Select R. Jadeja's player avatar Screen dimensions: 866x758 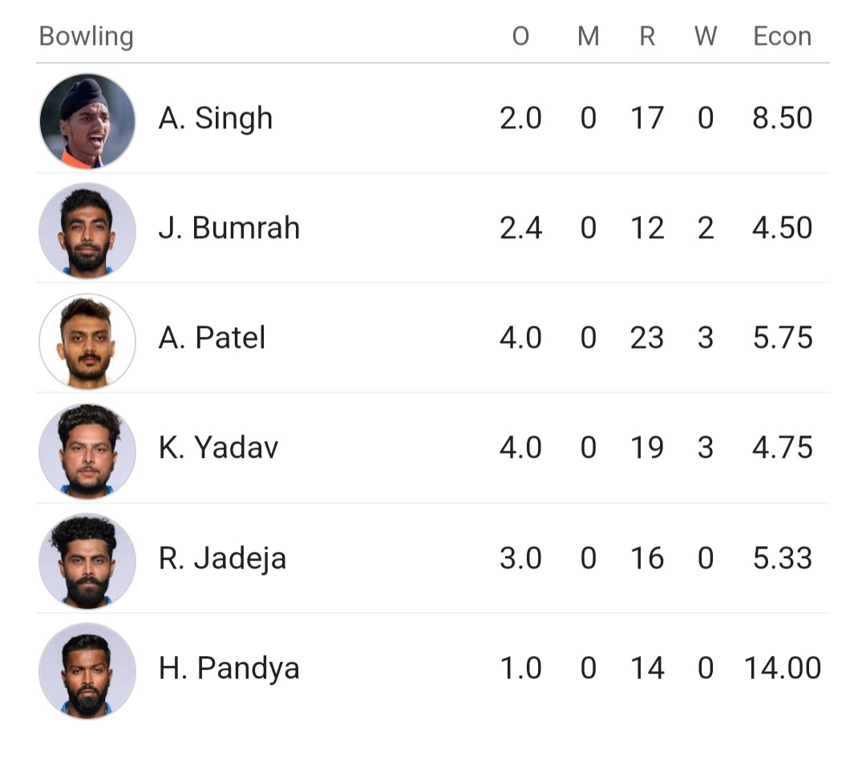(x=87, y=560)
